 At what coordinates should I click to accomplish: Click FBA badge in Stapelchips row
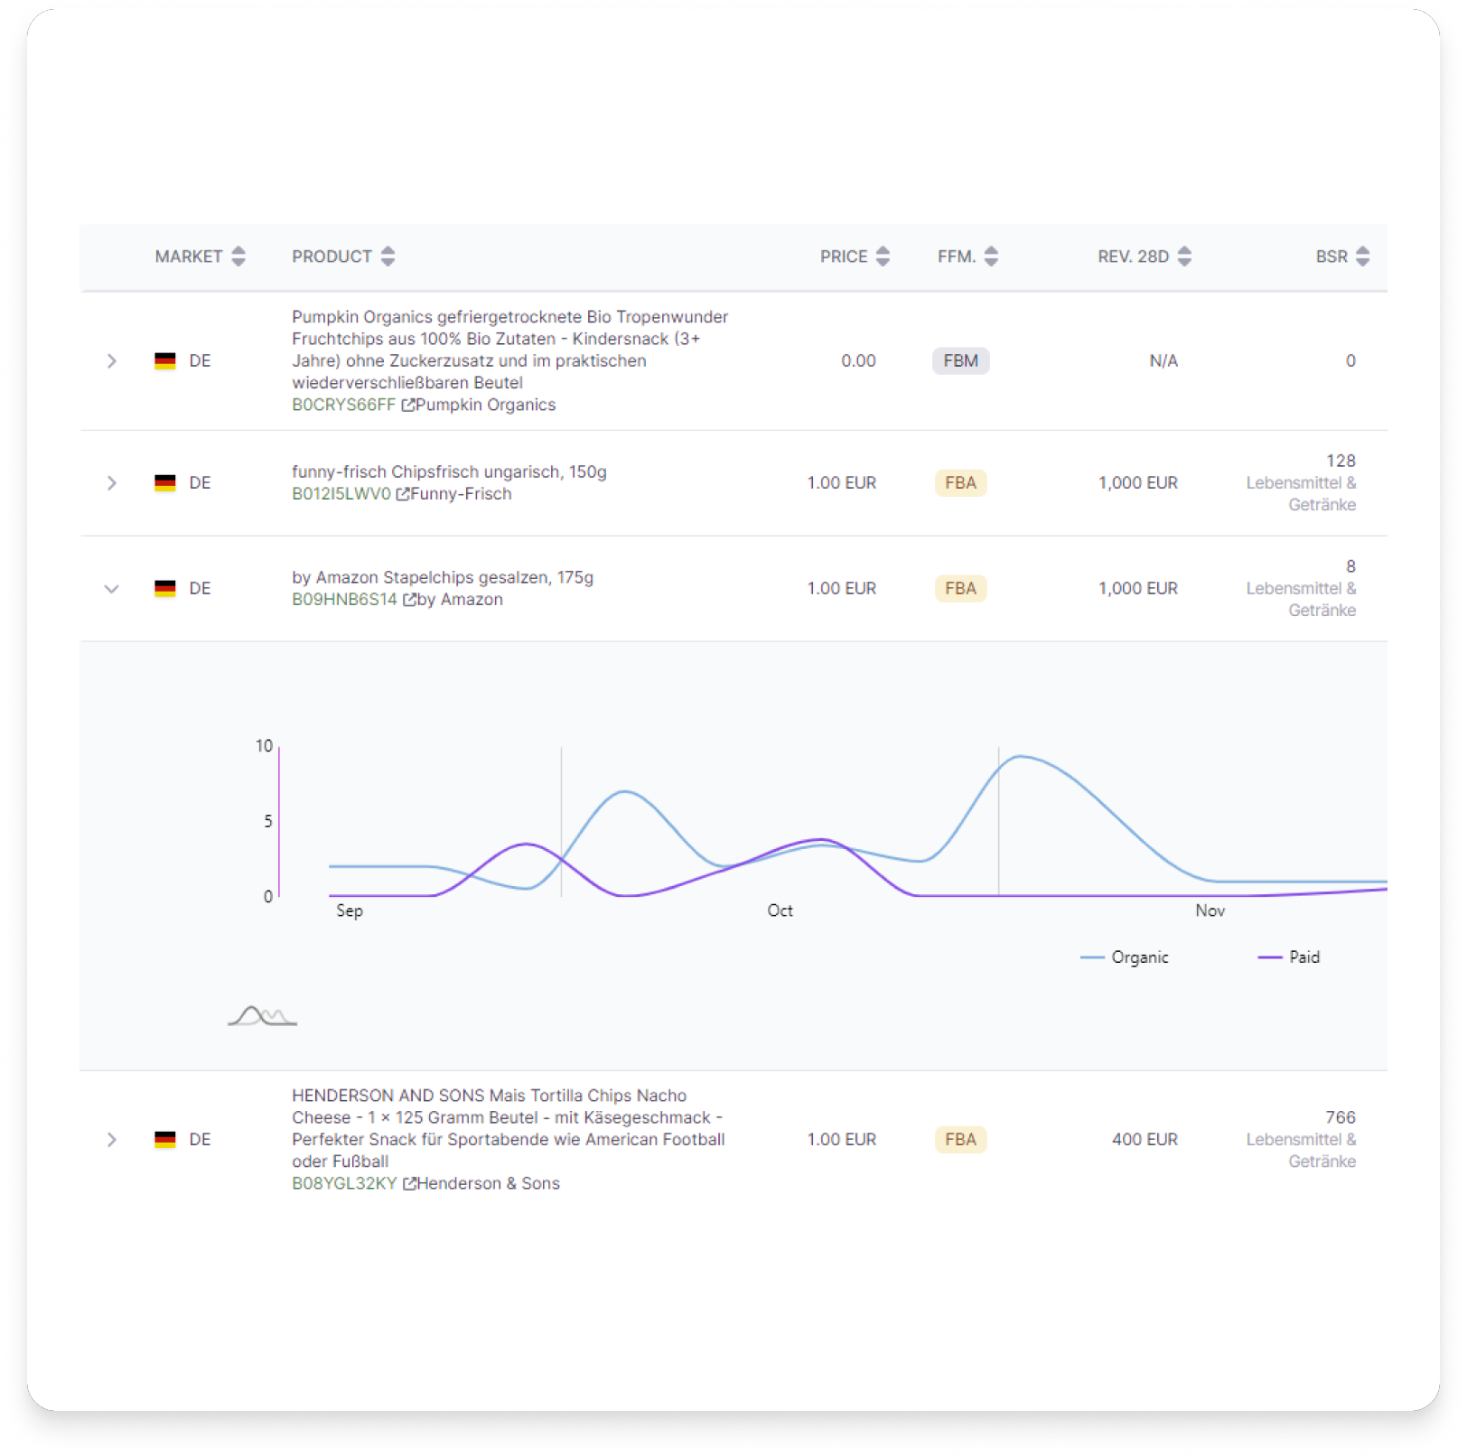pyautogui.click(x=960, y=589)
